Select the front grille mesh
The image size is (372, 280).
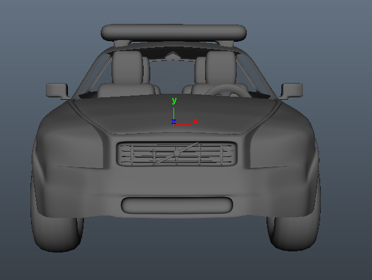pos(143,154)
